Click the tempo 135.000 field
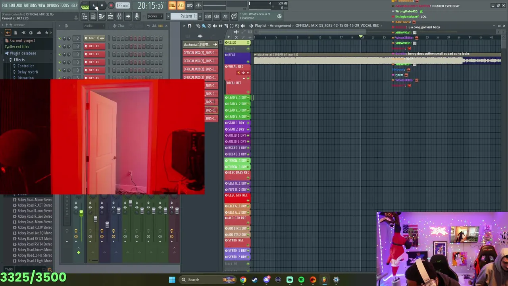The width and height of the screenshot is (508, 286). point(122,6)
